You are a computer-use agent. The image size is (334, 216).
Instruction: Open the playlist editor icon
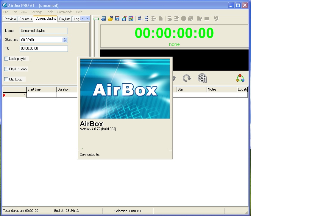[x=131, y=18]
